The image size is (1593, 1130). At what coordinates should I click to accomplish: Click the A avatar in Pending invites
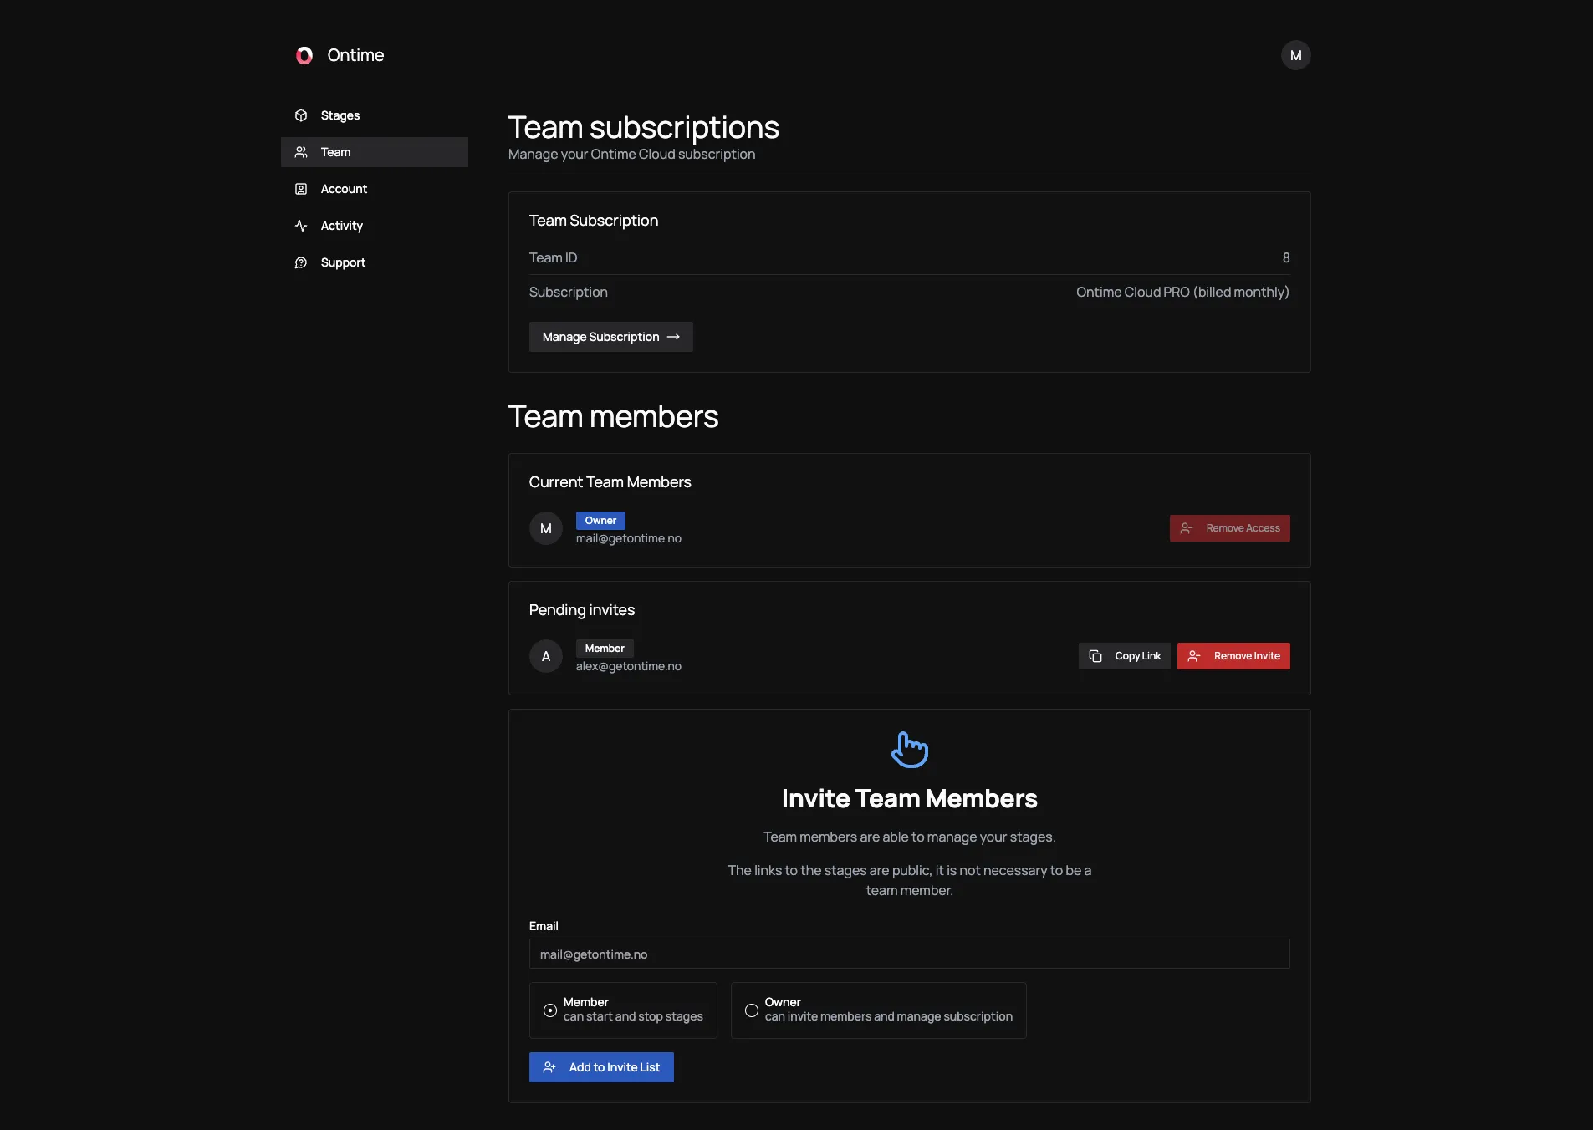pos(546,656)
